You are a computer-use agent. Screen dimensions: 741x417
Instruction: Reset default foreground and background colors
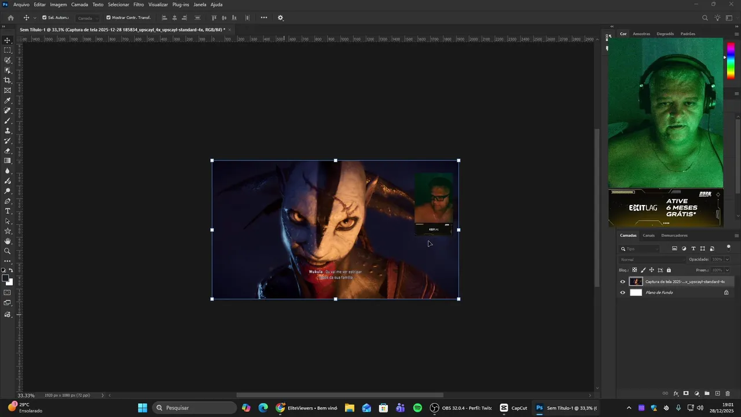pyautogui.click(x=3, y=270)
